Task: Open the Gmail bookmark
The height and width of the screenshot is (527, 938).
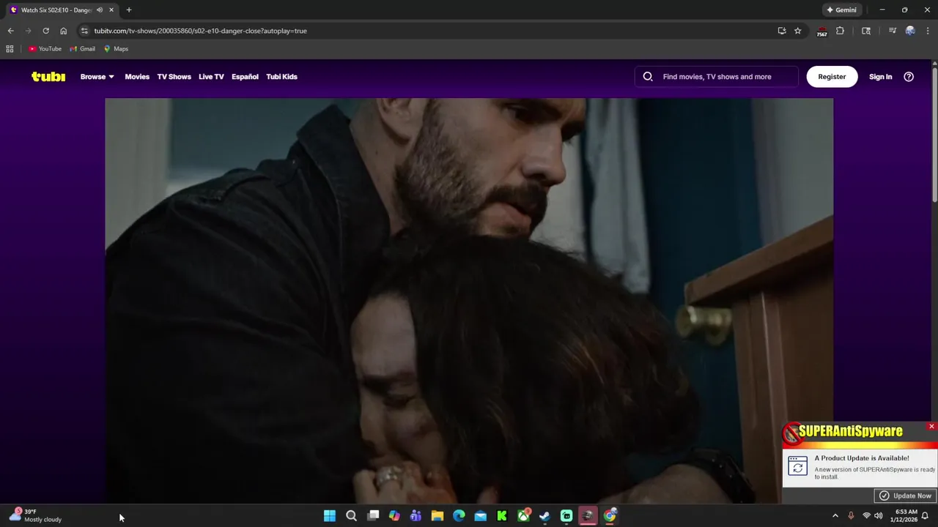Action: 83,49
